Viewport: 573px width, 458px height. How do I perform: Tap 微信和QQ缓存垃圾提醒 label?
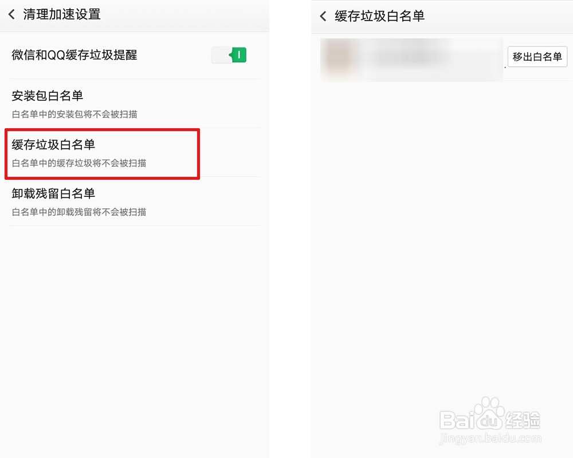pos(74,55)
